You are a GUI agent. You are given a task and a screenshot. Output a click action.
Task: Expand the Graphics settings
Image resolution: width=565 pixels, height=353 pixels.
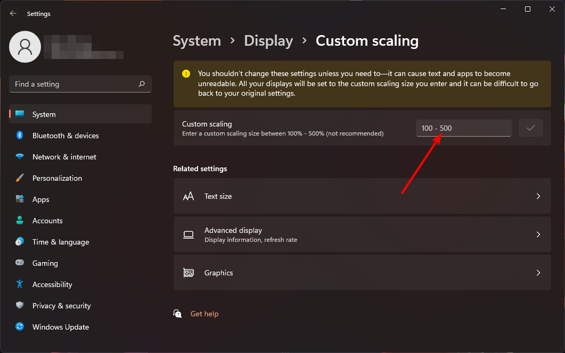point(362,273)
